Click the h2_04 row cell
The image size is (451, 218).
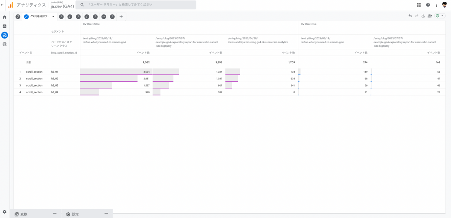tap(55, 92)
